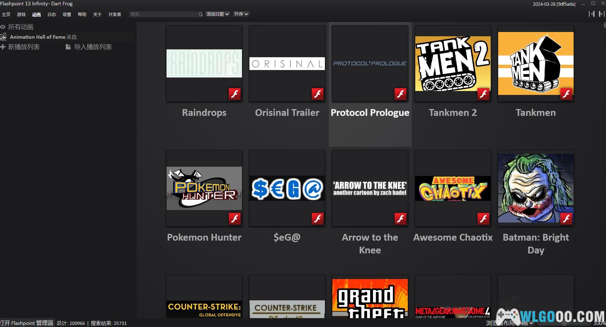This screenshot has height=327, width=606.
Task: Click the Orisinal Trailer title text
Action: point(287,113)
